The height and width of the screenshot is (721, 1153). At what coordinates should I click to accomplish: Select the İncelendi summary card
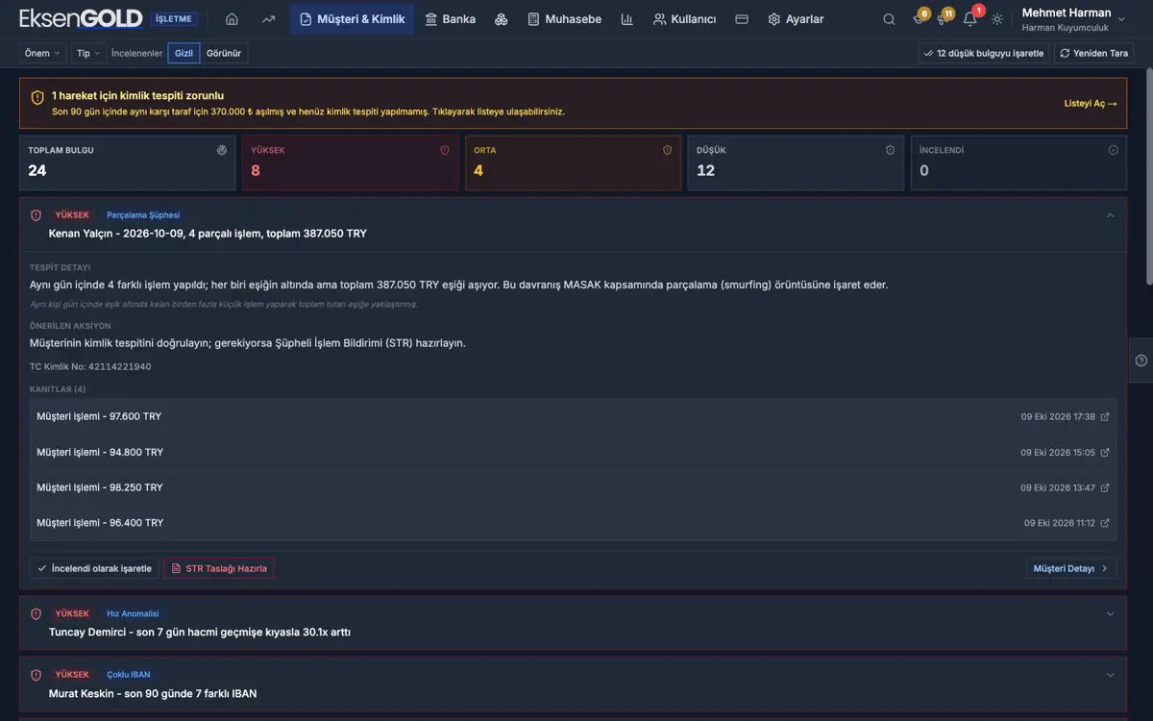tap(1018, 162)
